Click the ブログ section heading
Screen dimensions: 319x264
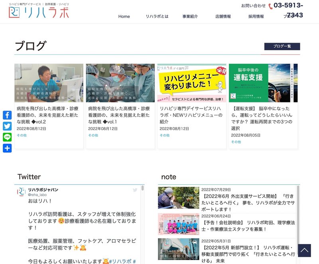tap(31, 46)
